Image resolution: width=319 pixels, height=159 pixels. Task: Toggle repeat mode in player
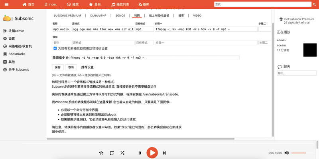pos(112,153)
